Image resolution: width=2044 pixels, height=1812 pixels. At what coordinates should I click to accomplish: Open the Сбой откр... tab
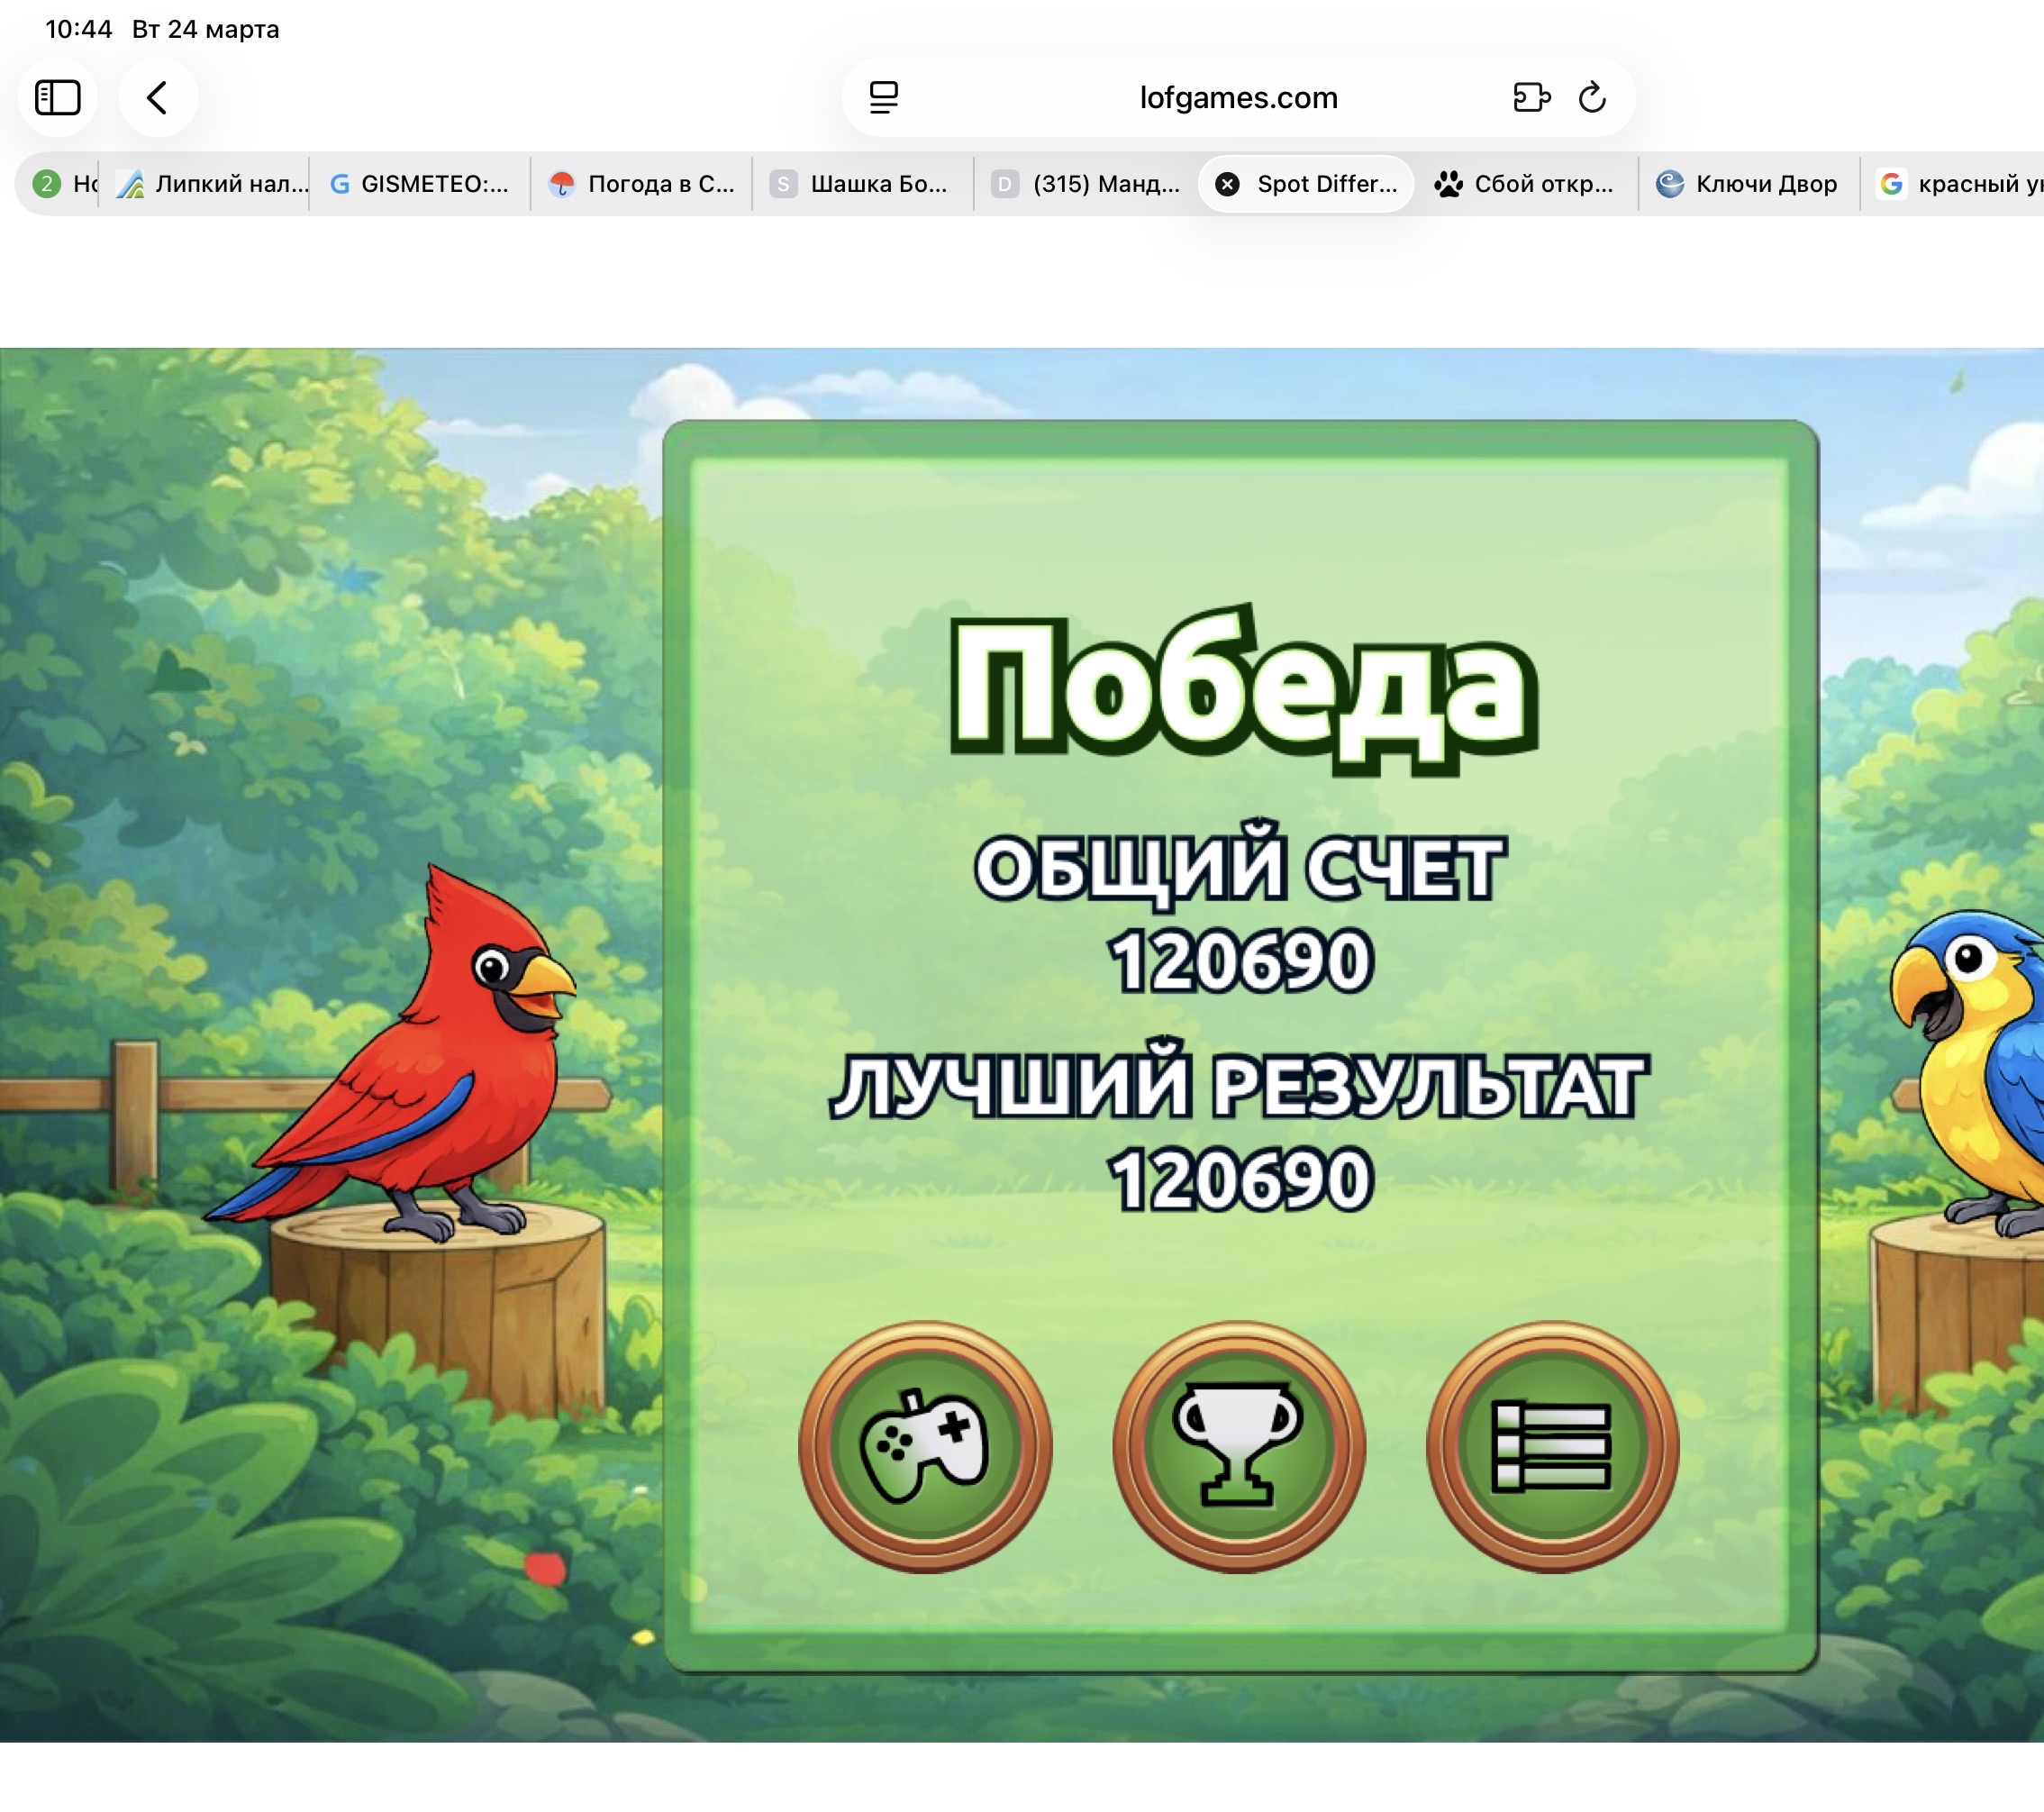coord(1525,184)
